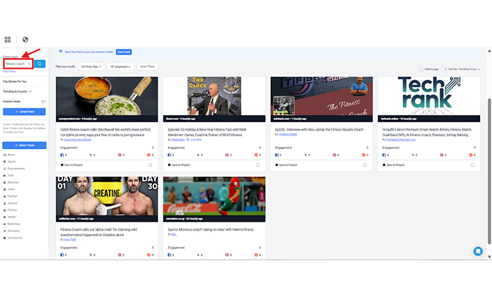Click Facebook icon on dal chawal card
The image size is (492, 295).
[62, 155]
